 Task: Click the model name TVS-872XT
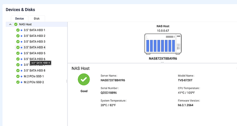coord(185,80)
